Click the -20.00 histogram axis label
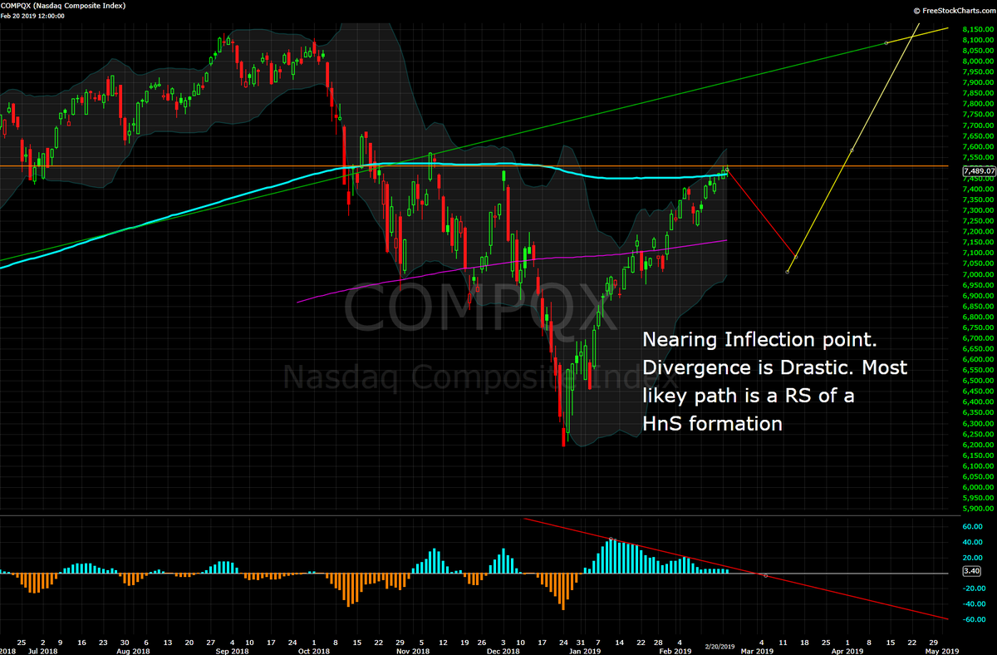This screenshot has height=655, width=997. [976, 588]
